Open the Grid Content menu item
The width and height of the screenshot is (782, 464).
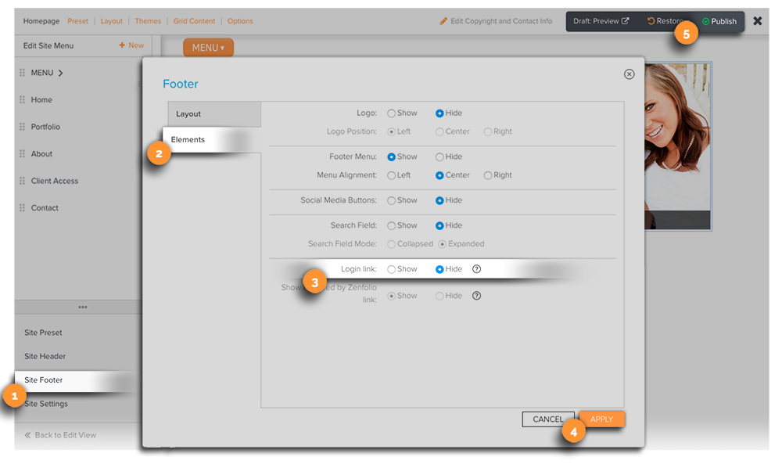tap(194, 21)
